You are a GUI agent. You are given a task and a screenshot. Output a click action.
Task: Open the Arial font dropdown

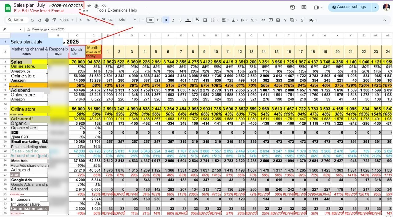127,20
